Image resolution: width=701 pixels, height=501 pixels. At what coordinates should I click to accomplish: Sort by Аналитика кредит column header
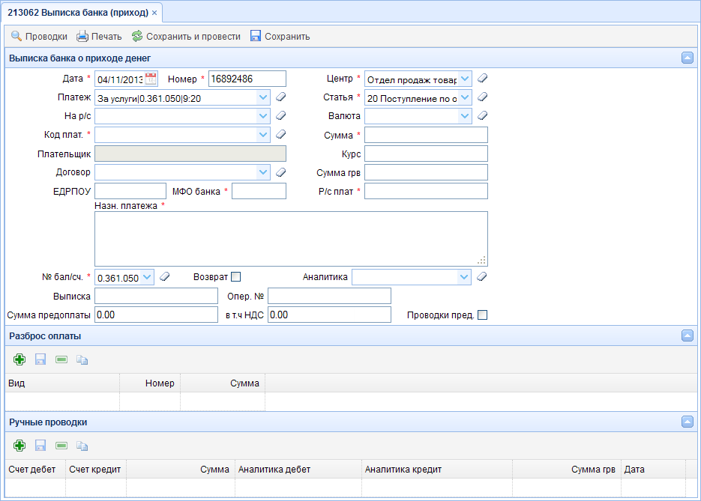437,470
